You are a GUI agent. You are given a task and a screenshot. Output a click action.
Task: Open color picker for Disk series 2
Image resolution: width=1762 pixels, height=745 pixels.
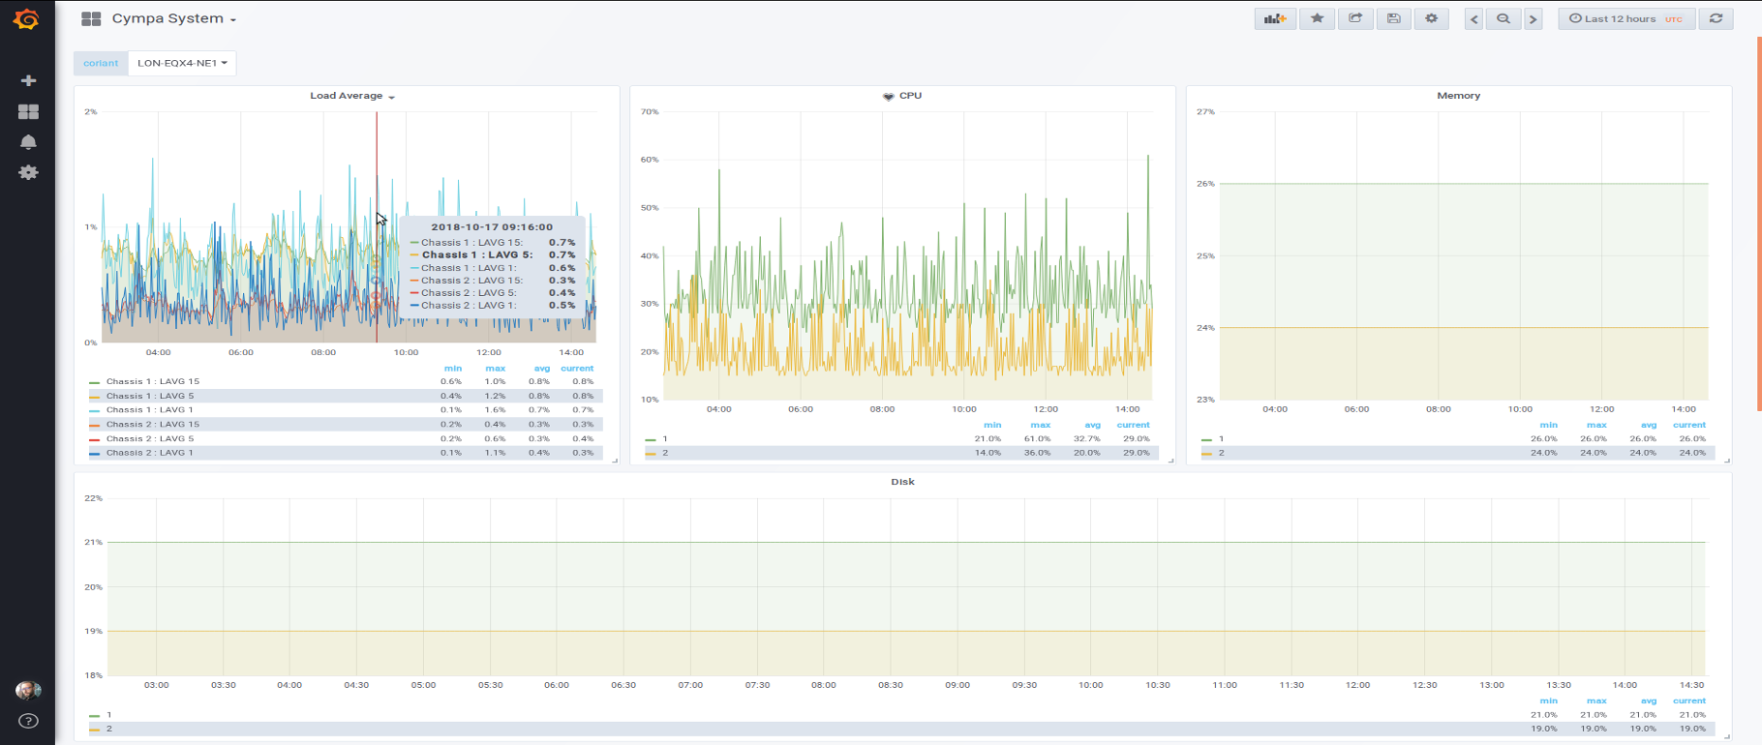click(x=94, y=729)
